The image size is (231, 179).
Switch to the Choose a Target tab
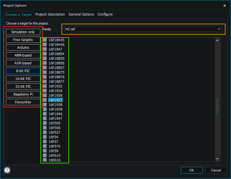pyautogui.click(x=18, y=15)
